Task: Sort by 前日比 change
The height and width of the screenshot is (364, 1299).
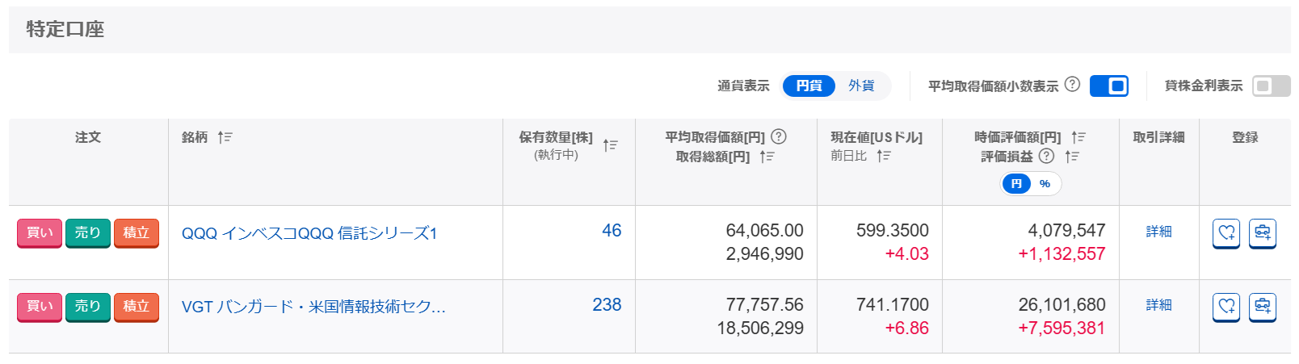Action: coord(884,156)
